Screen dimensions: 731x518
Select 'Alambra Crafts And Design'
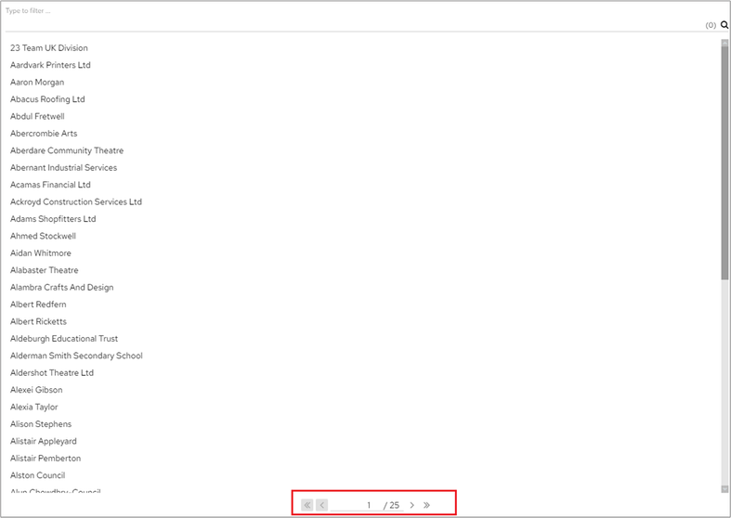point(62,288)
